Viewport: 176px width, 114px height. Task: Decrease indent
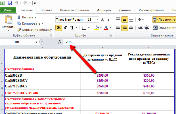140,28
